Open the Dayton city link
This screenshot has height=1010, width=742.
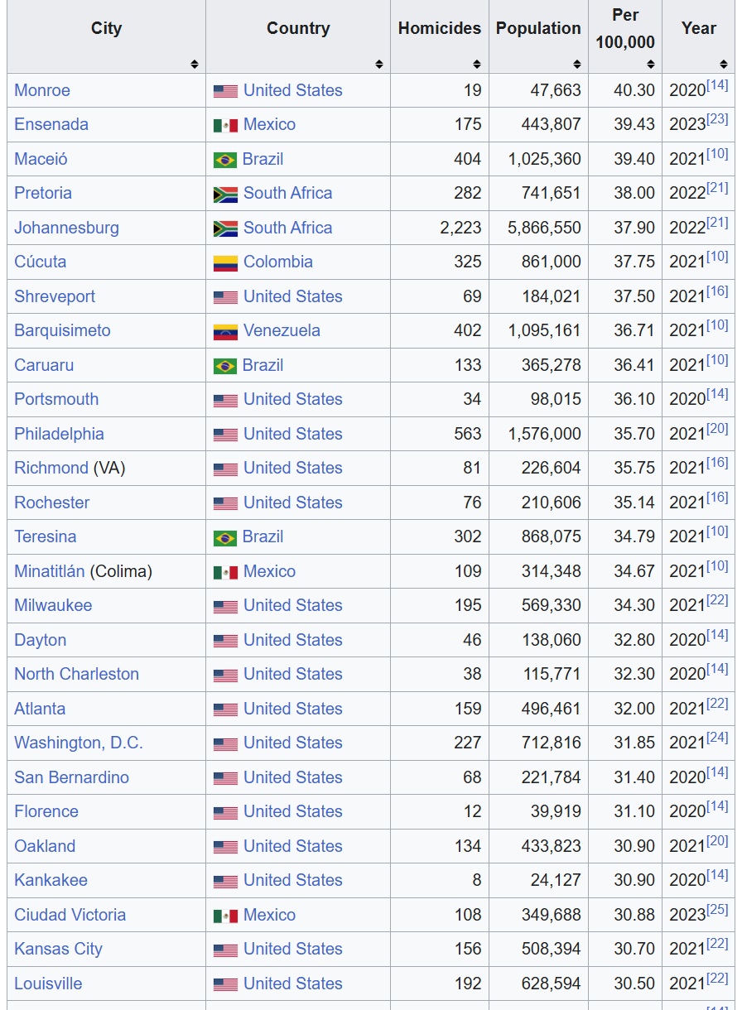pyautogui.click(x=40, y=640)
